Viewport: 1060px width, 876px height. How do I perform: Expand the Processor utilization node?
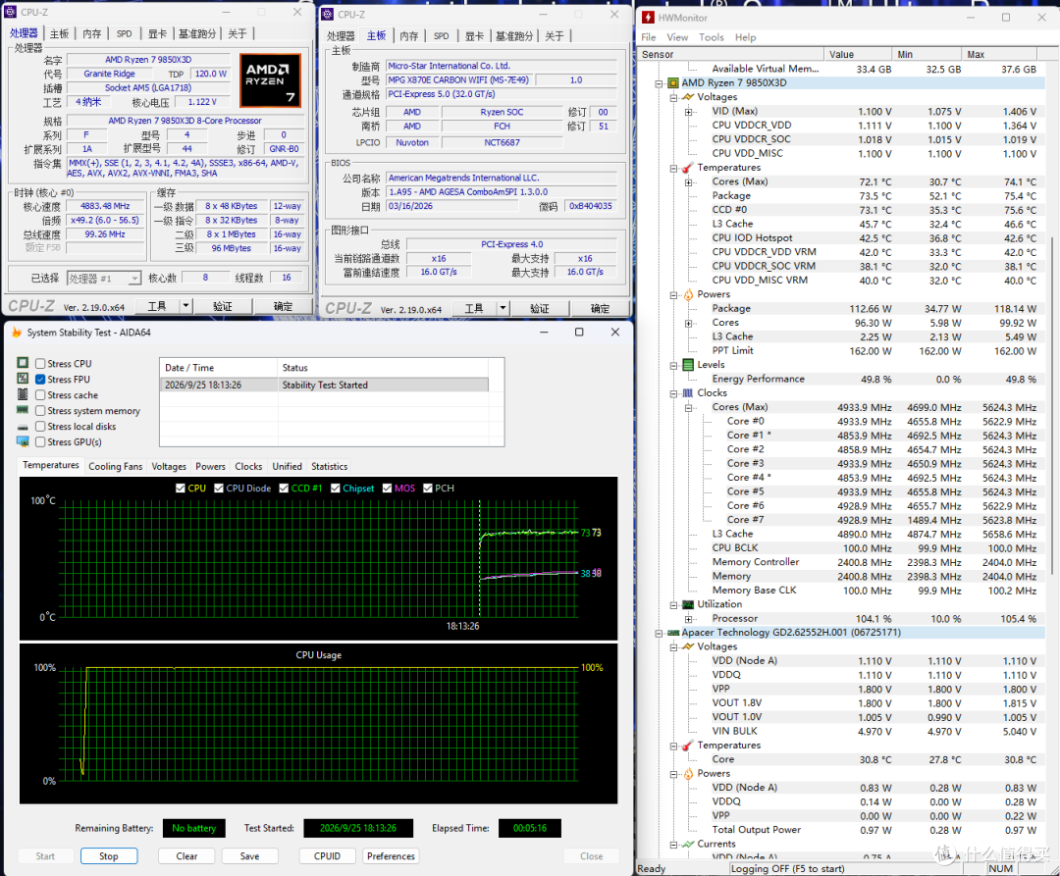pyautogui.click(x=688, y=619)
